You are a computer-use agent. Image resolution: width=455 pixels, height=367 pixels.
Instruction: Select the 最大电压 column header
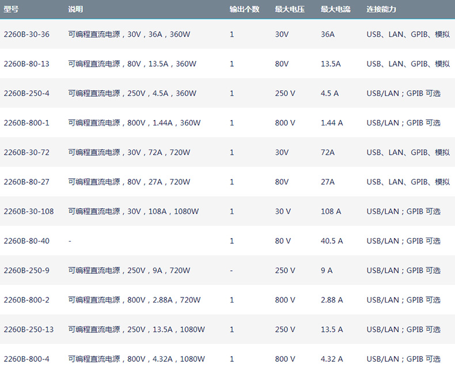(x=290, y=9)
